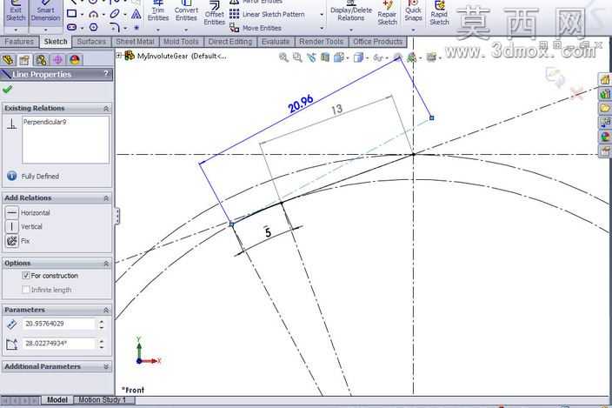This screenshot has height=408, width=612.
Task: Open the Motion Study 1 tab
Action: click(103, 400)
